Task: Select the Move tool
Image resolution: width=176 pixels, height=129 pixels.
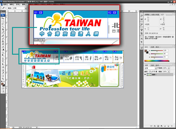Action: 3,18
